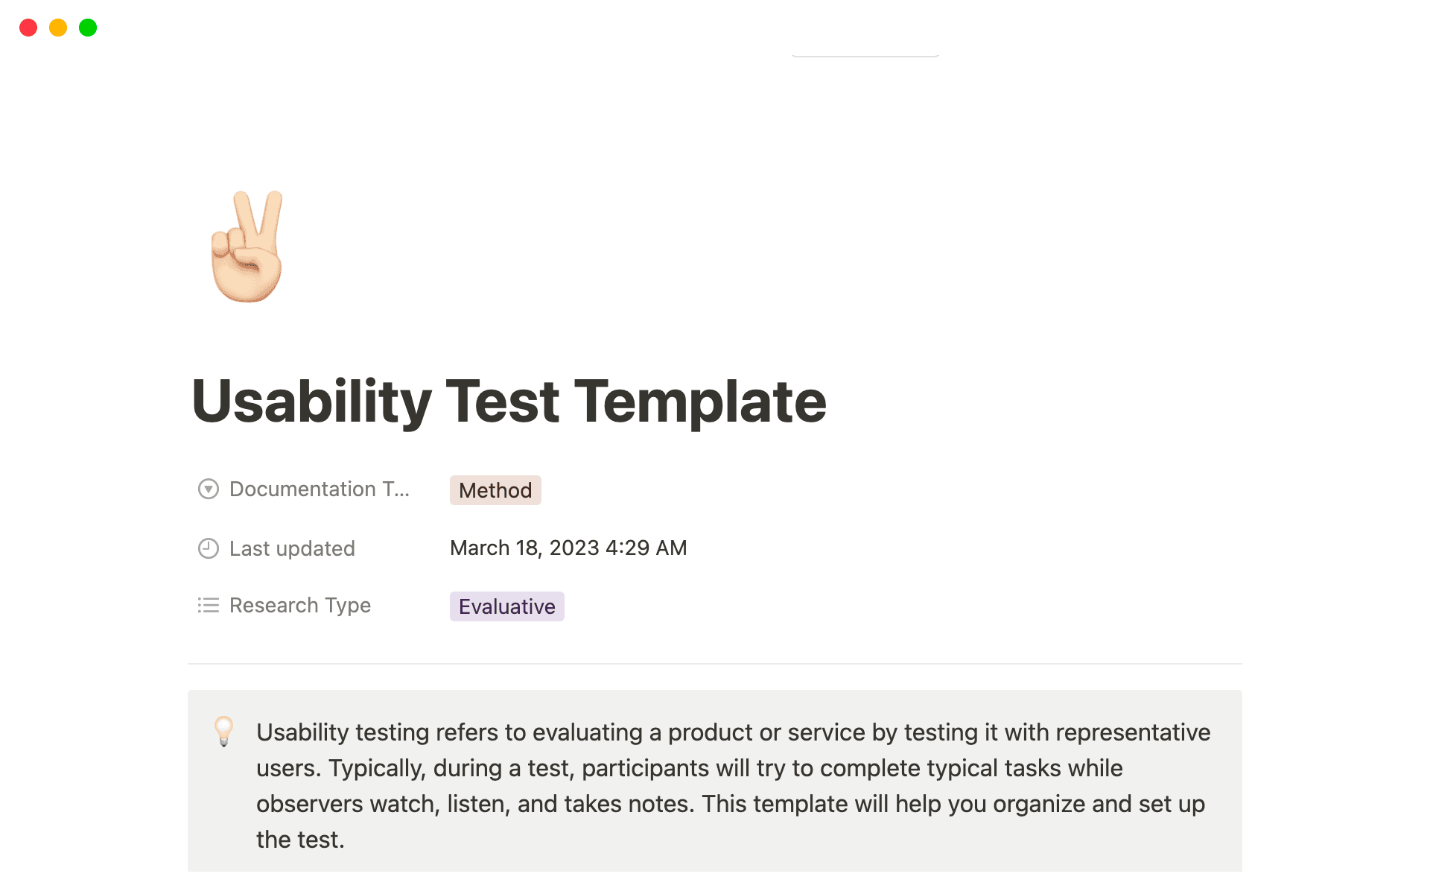Click the list icon beside Research Type

click(x=209, y=605)
